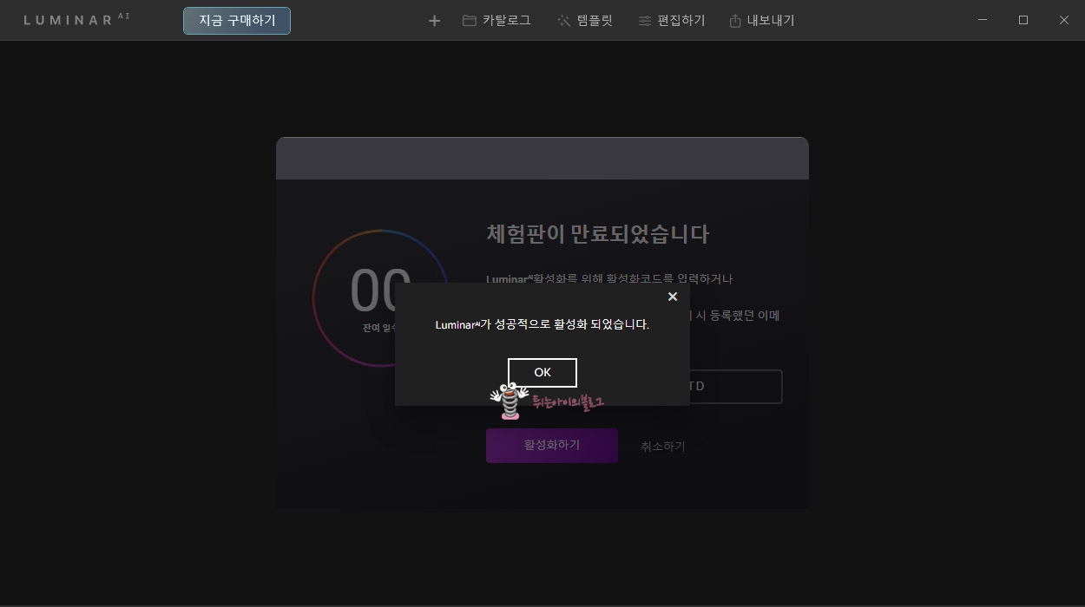Click the OK button in the activation dialog
Image resolution: width=1085 pixels, height=607 pixels.
pos(542,372)
